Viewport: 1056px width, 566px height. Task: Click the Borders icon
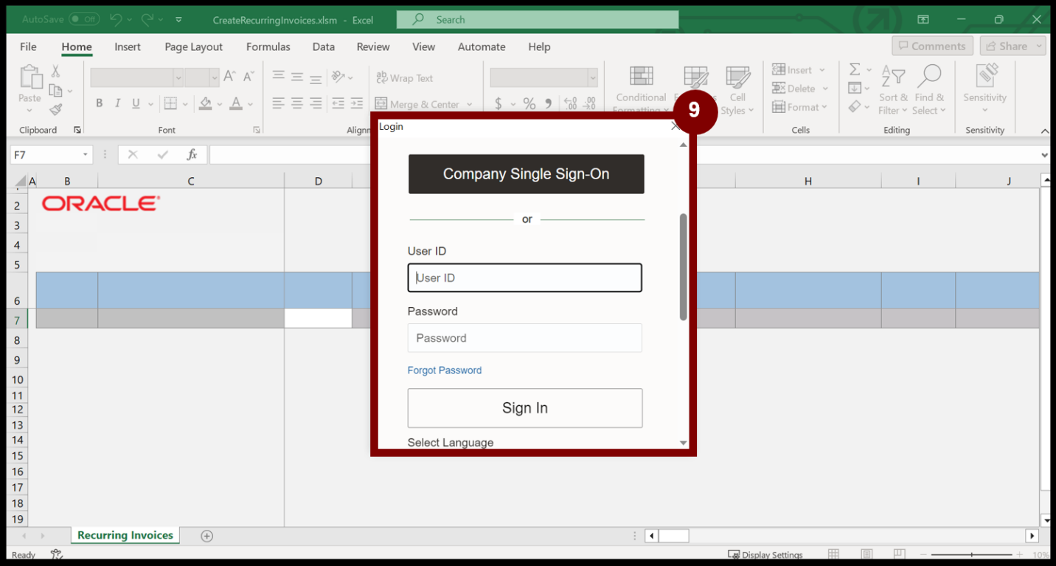coord(170,104)
